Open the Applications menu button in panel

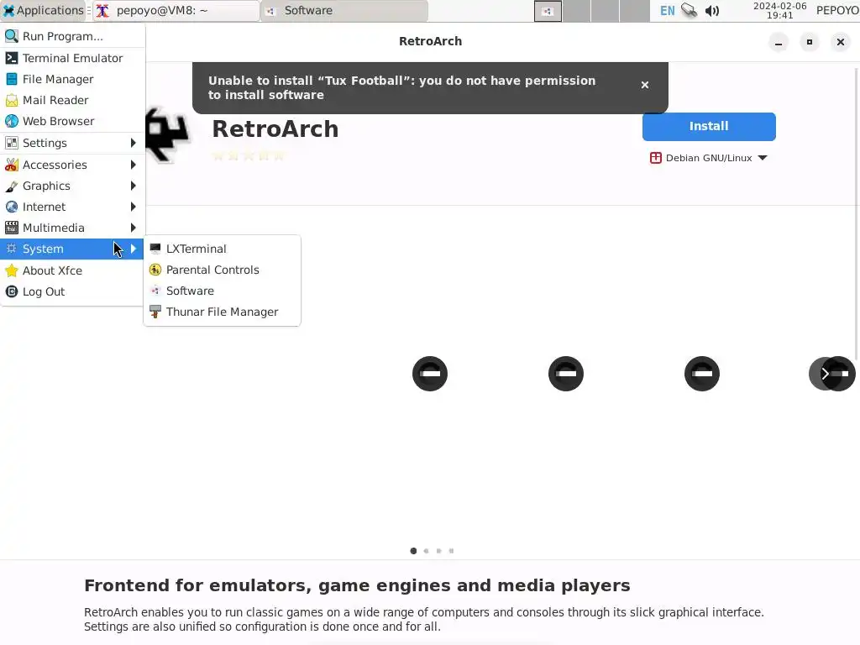pos(44,10)
